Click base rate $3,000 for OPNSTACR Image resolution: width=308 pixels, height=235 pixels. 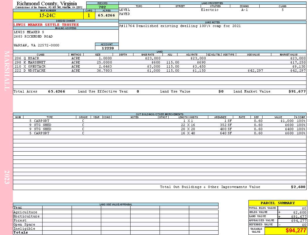[154, 66]
